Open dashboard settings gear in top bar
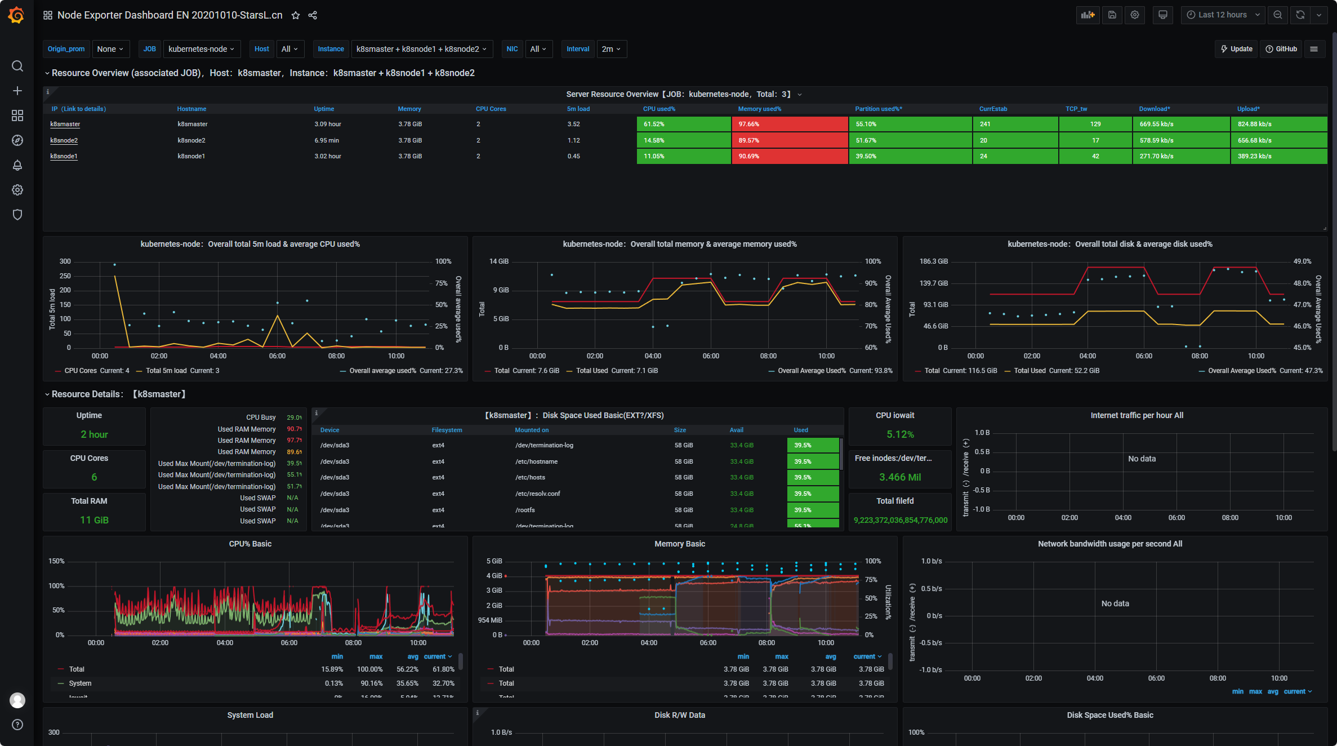Image resolution: width=1337 pixels, height=746 pixels. tap(1135, 15)
